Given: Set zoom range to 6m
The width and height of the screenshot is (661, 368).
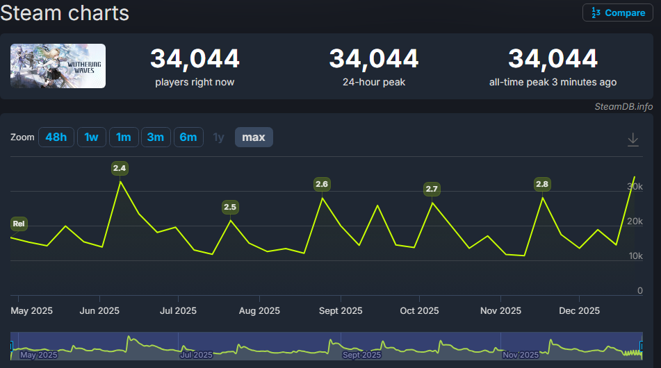Looking at the screenshot, I should pos(188,137).
